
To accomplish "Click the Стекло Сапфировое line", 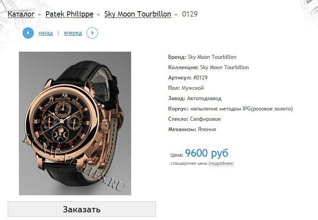I will (x=194, y=119).
